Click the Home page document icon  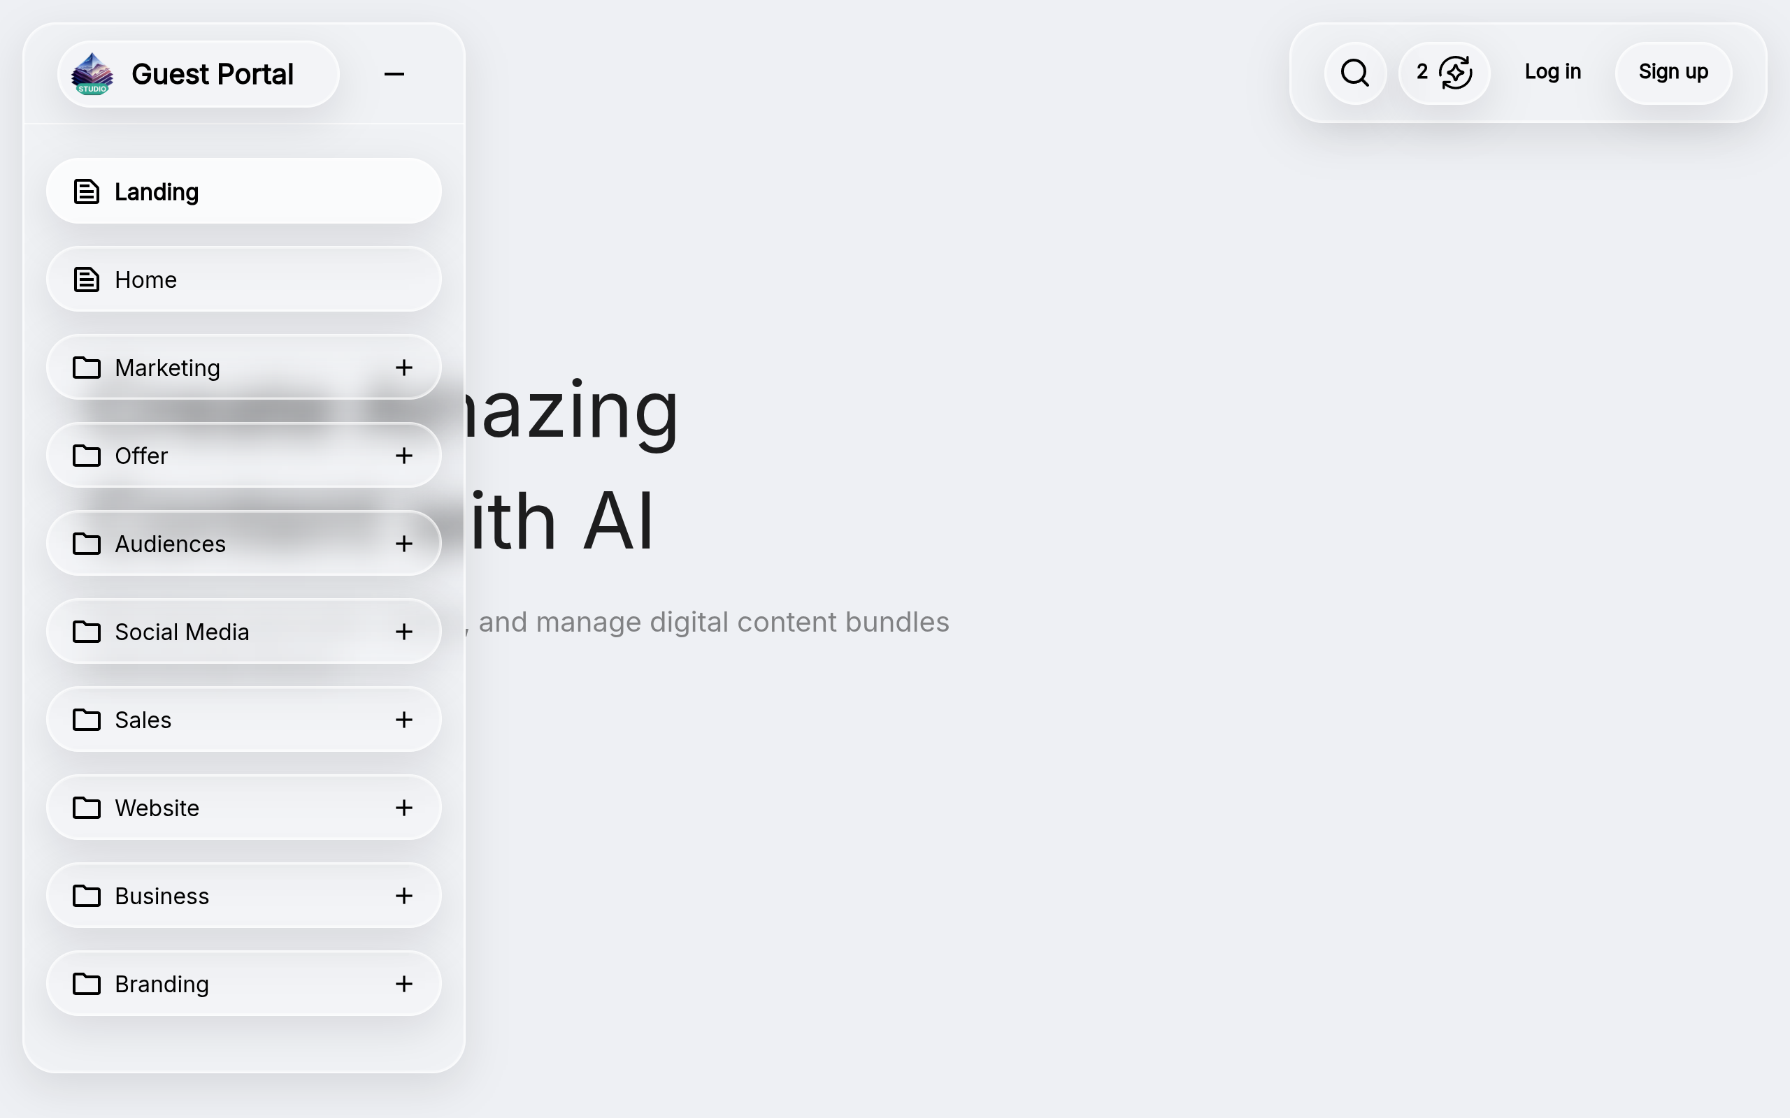click(x=87, y=279)
